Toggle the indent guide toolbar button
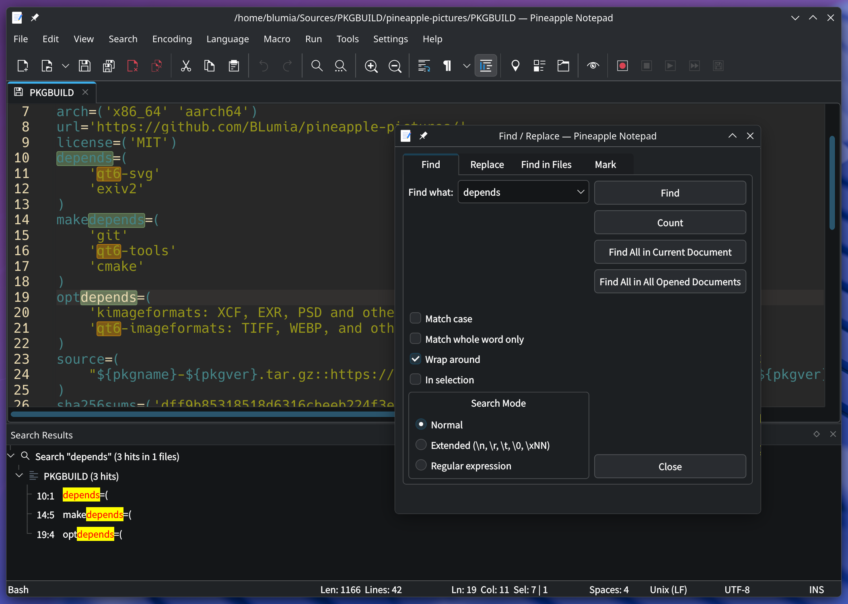This screenshot has height=604, width=848. [x=486, y=66]
